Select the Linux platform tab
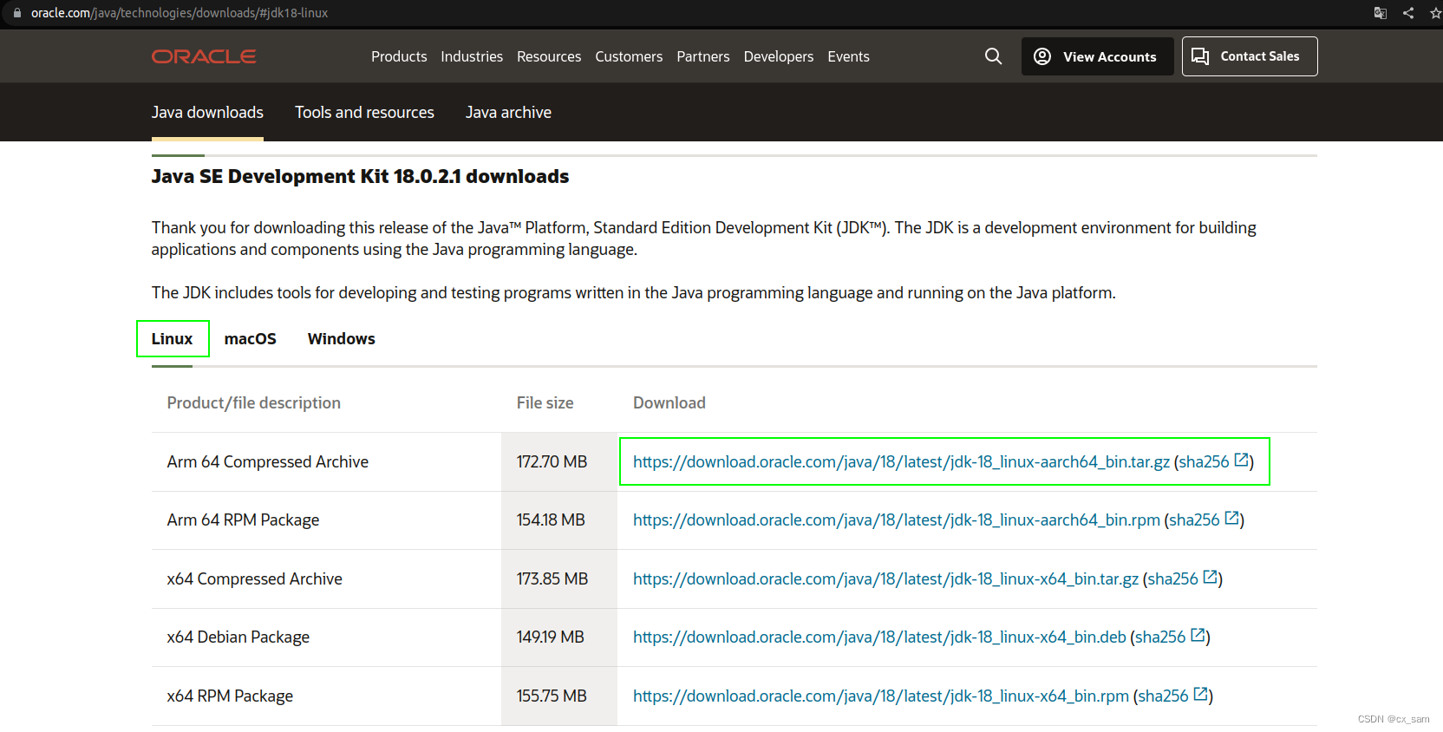Image resolution: width=1443 pixels, height=732 pixels. (173, 338)
